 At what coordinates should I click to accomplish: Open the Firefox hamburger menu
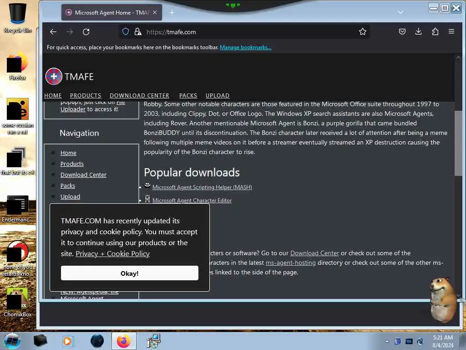(x=451, y=31)
